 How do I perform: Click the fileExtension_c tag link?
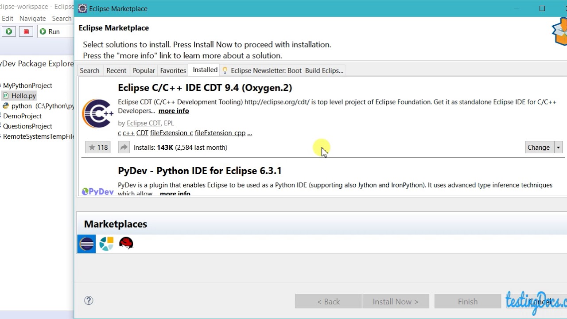(x=171, y=133)
